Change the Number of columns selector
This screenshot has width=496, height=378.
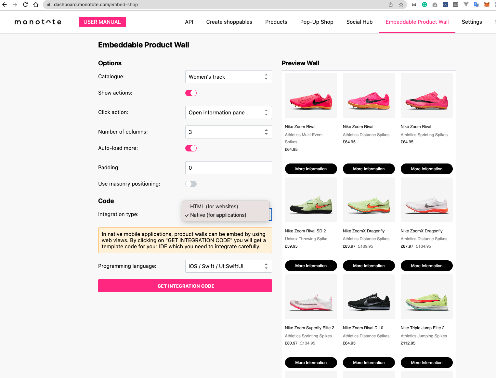click(x=228, y=132)
